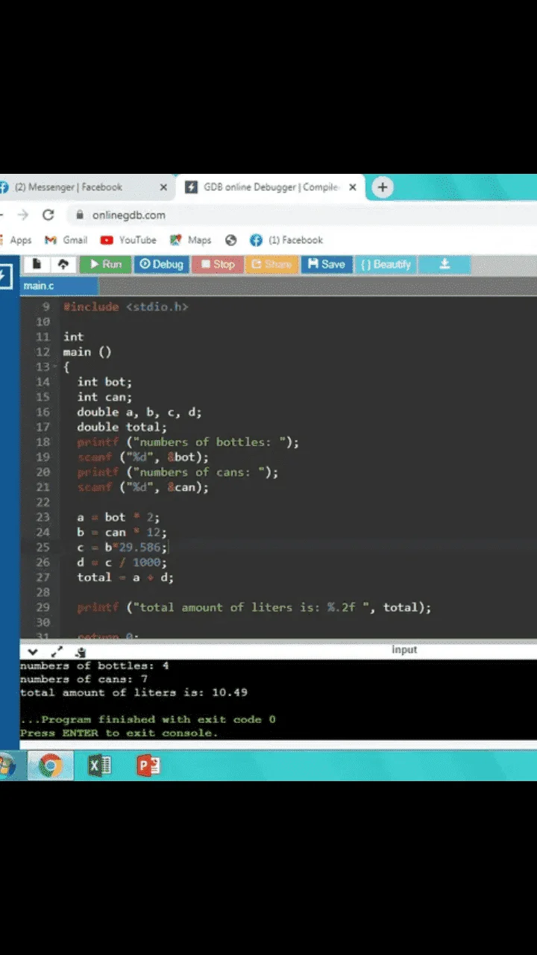
Task: Click the site lock icon
Action: (x=80, y=215)
